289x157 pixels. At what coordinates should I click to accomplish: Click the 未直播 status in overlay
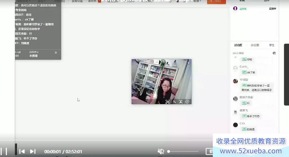[x=33, y=56]
